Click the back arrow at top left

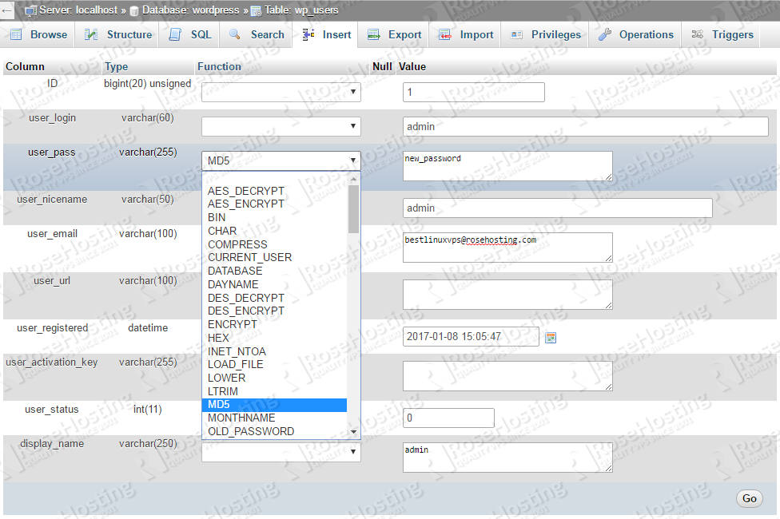tap(6, 10)
